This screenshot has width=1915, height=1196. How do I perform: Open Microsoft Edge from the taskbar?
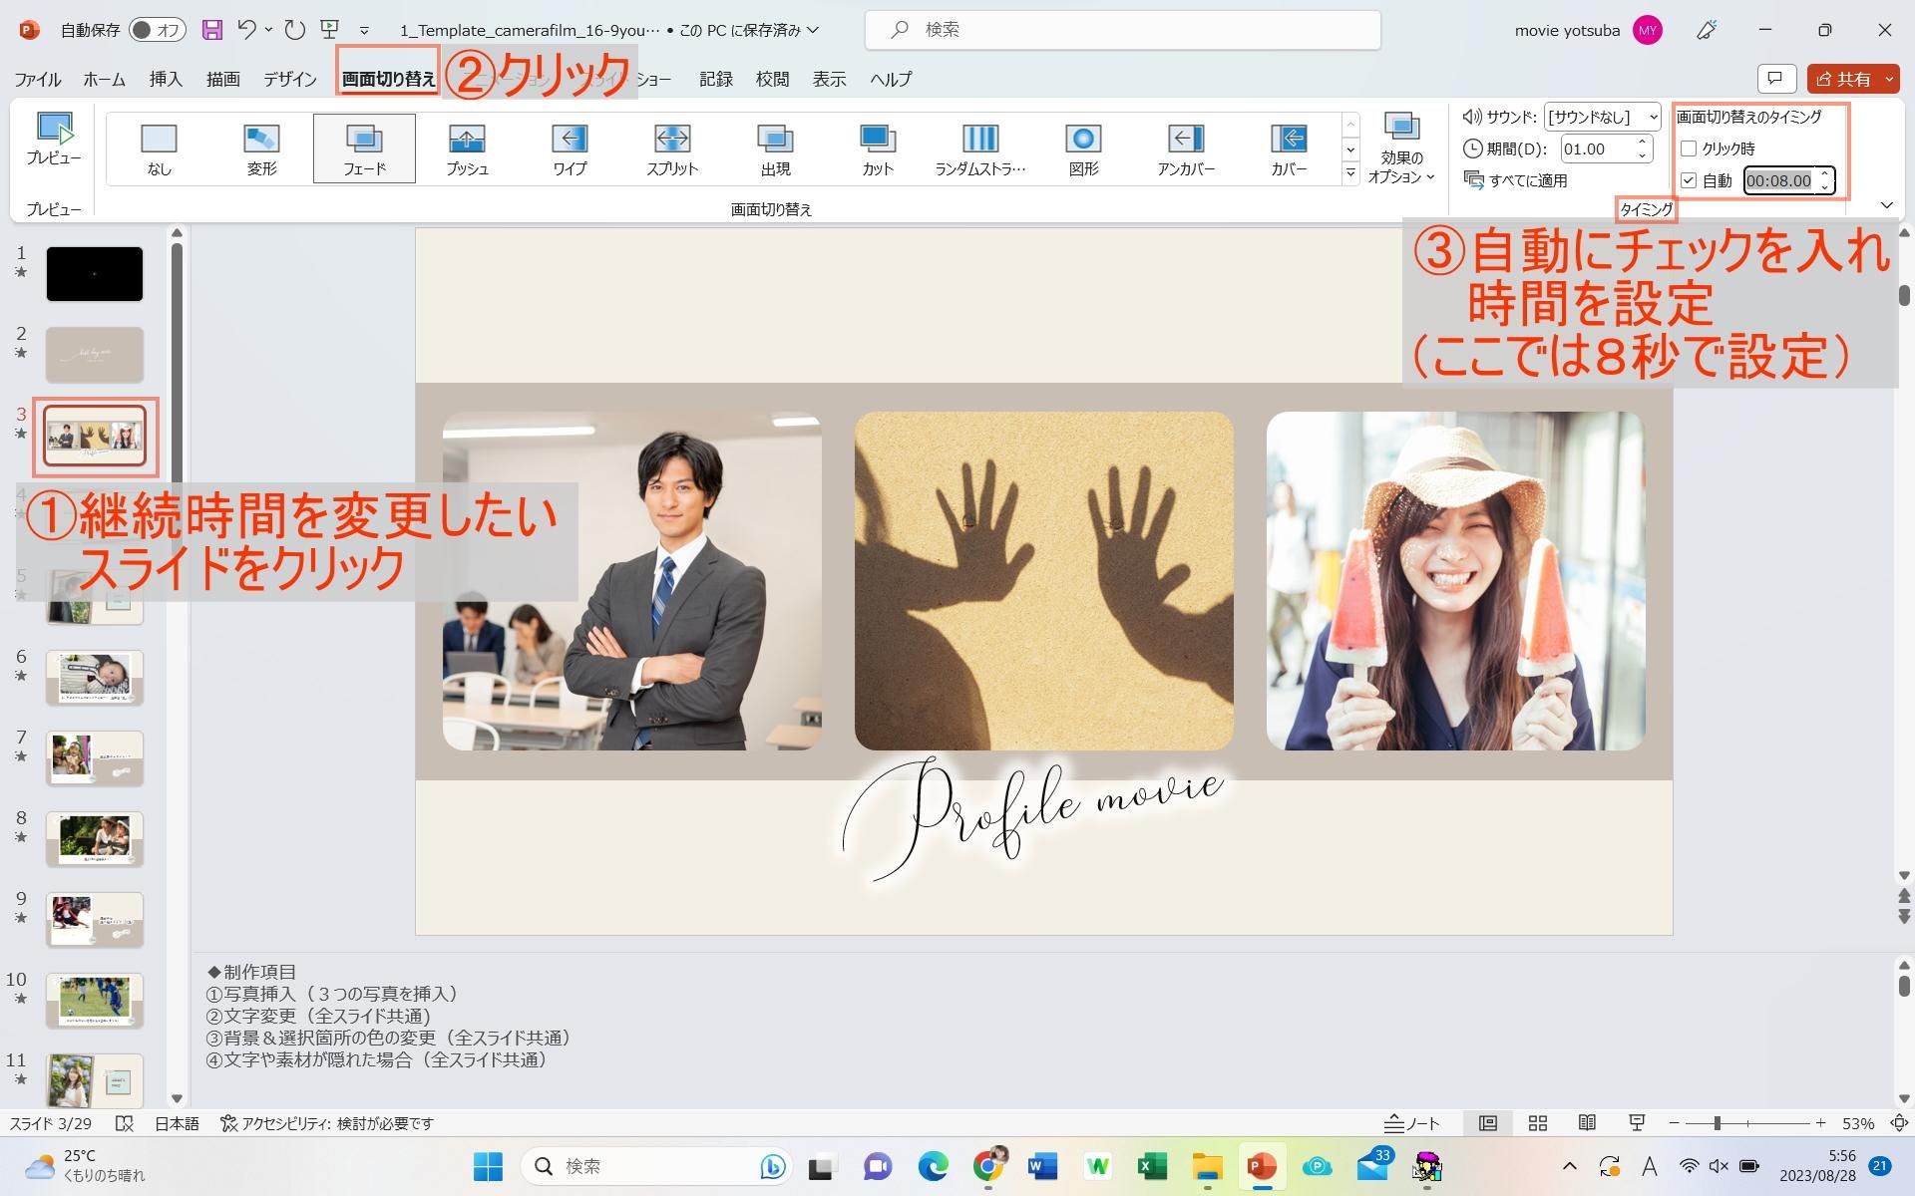point(933,1166)
